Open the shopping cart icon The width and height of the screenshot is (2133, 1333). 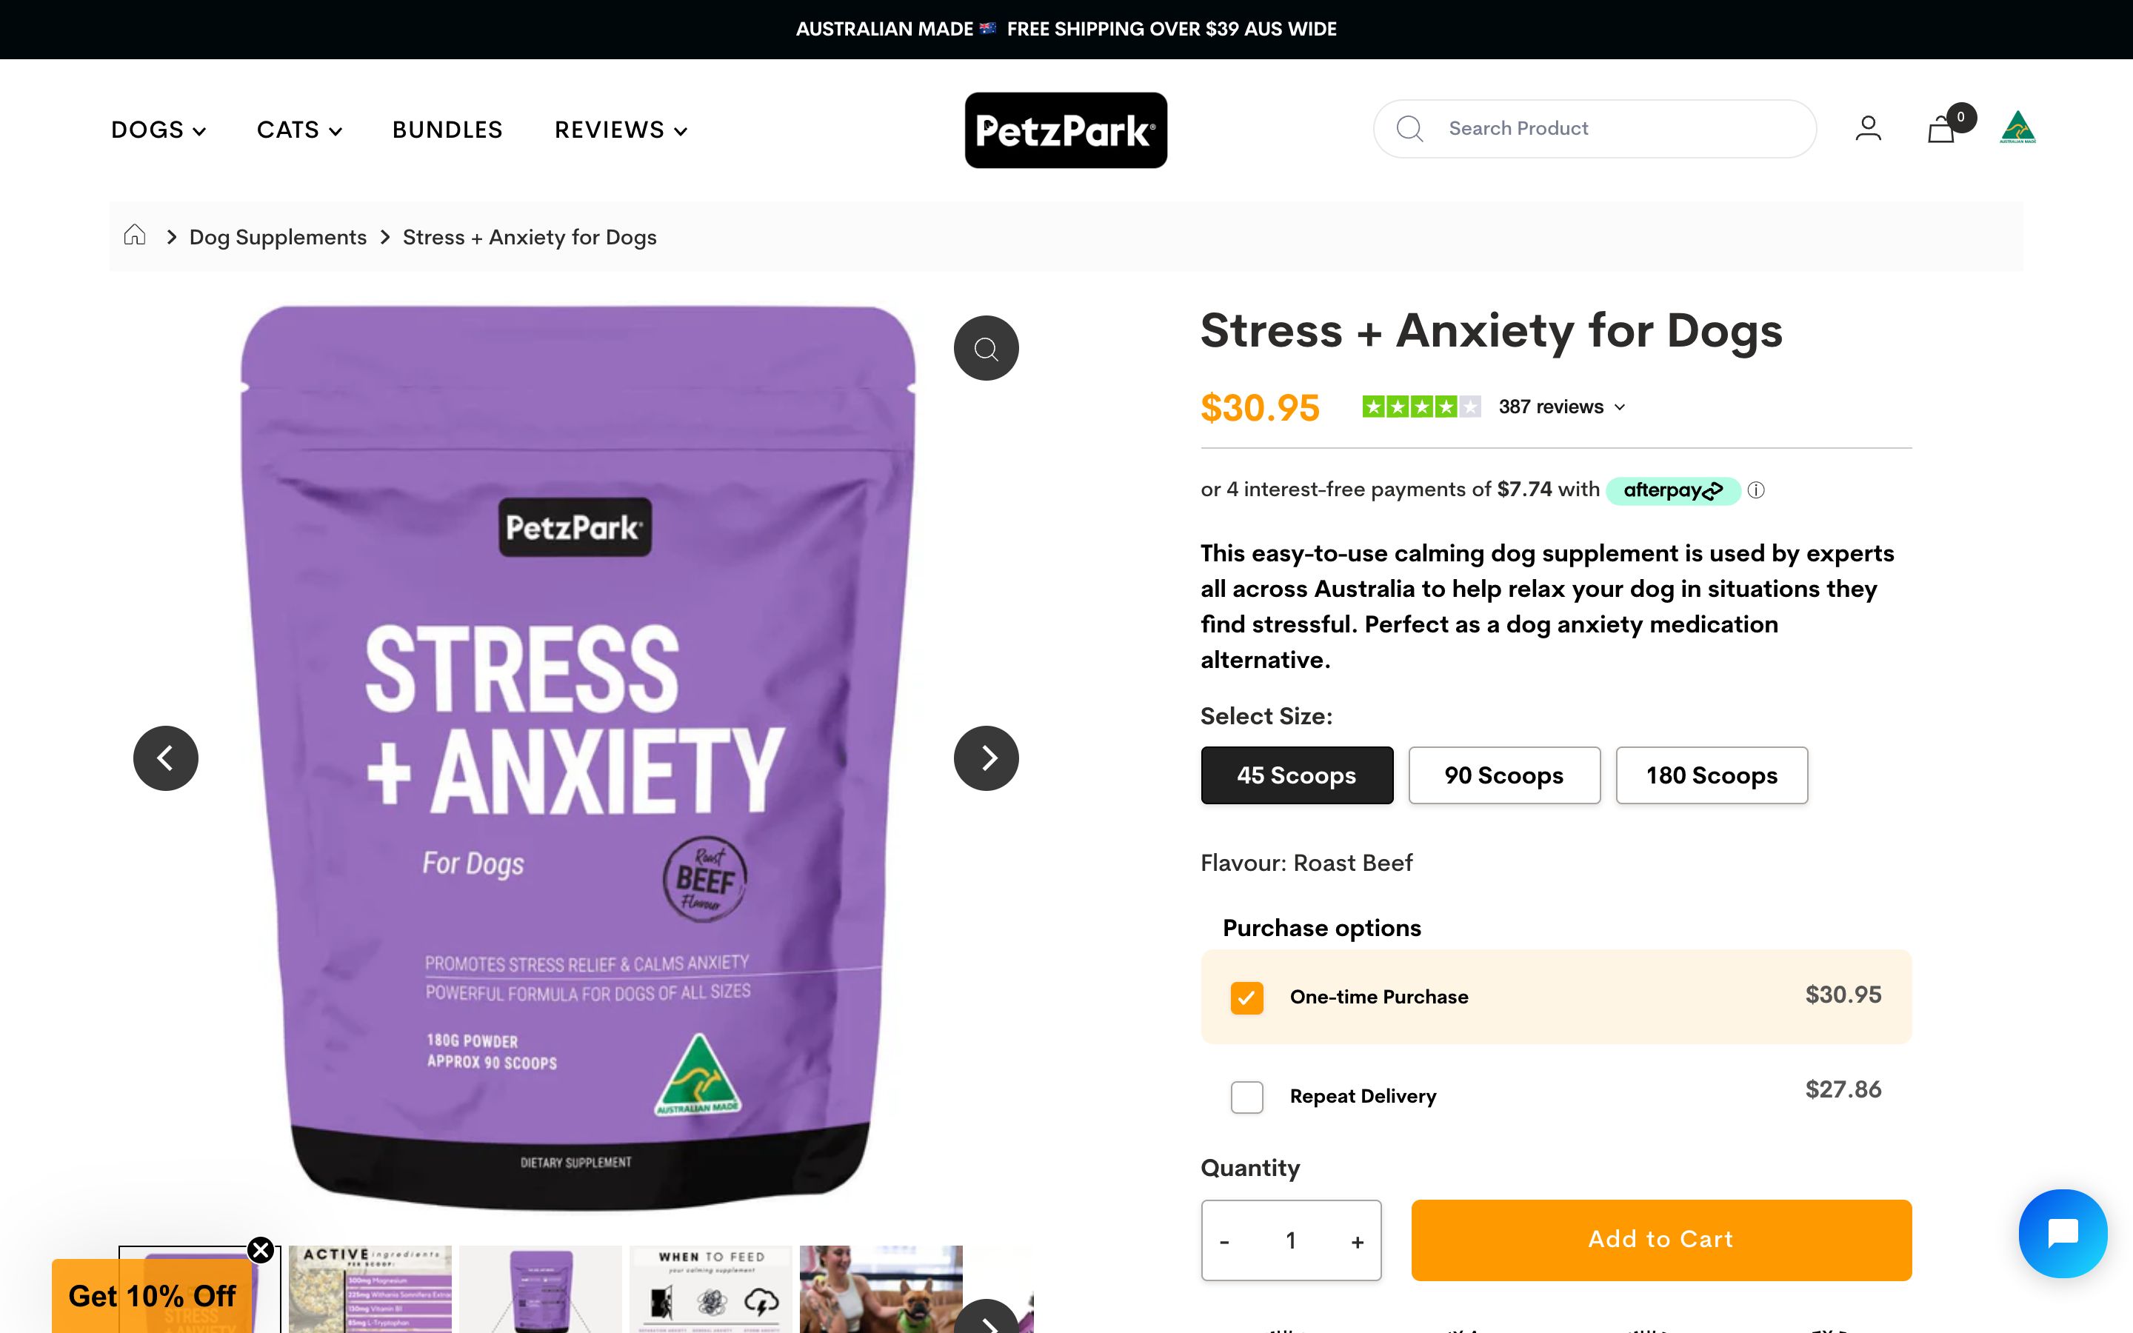tap(1942, 130)
